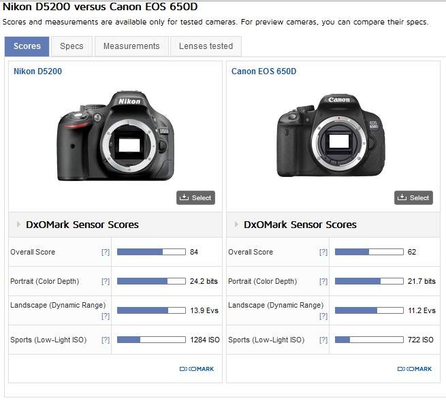Screen dimensions: 446x405
Task: Switch to the Specs tab
Action: tap(71, 46)
